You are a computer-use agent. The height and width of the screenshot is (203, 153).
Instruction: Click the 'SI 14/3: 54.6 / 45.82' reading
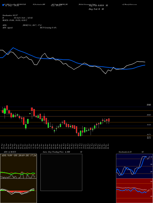23,18
